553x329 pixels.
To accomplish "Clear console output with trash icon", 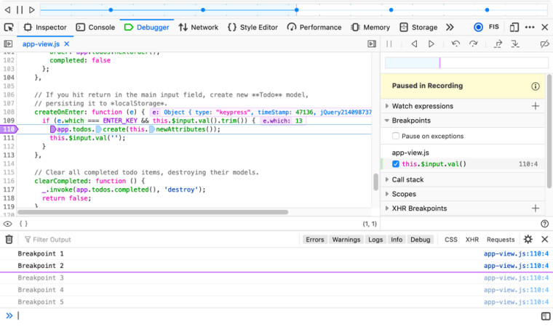I will coord(9,239).
